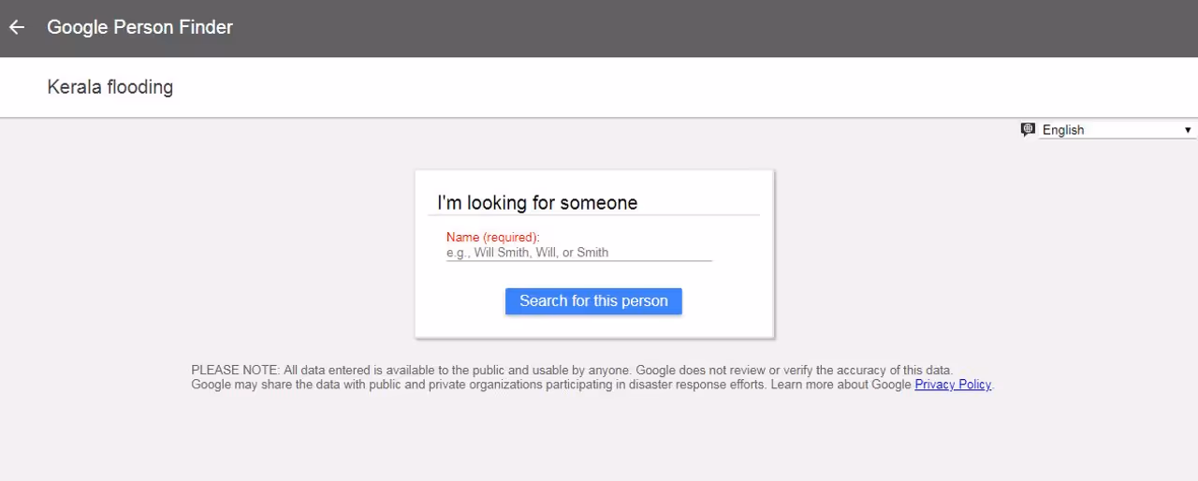Click the Google Person Finder title
The image size is (1198, 481).
click(139, 27)
